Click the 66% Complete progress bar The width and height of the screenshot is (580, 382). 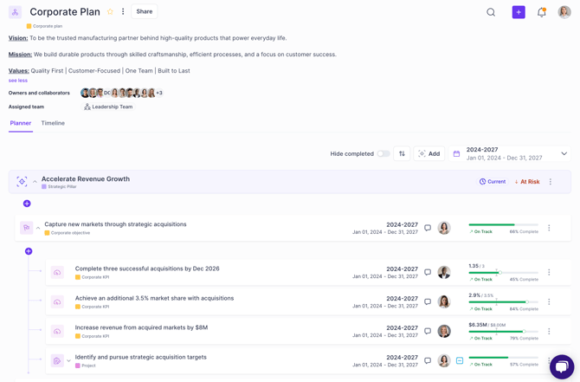click(x=504, y=224)
